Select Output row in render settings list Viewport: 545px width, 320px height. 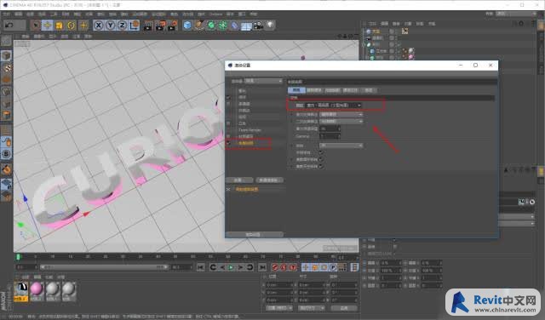pos(242,91)
